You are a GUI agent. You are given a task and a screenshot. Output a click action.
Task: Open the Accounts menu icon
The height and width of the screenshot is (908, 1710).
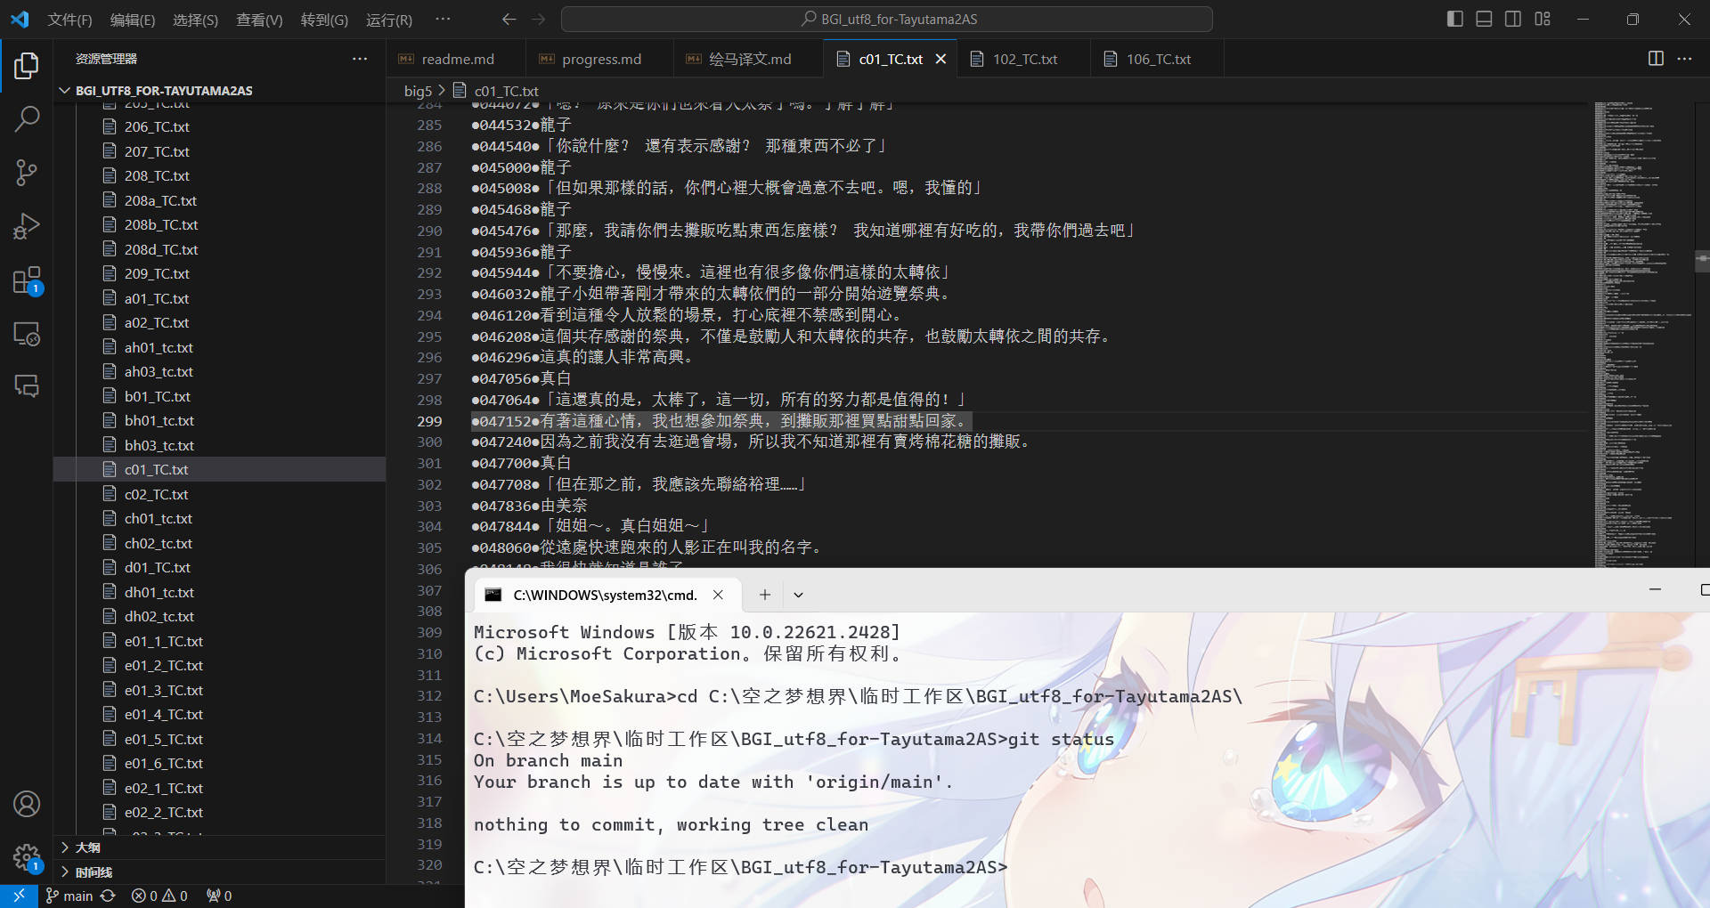(x=27, y=804)
